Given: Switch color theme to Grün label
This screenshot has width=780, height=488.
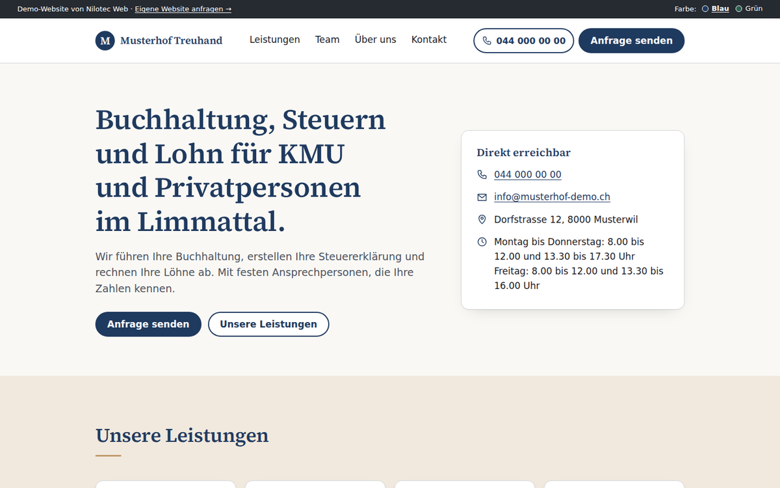Looking at the screenshot, I should pos(754,9).
